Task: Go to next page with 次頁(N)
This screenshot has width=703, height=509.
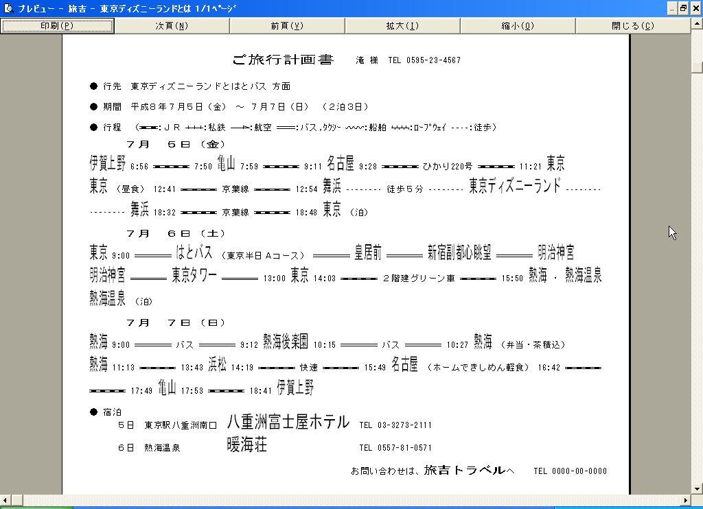Action: (172, 26)
